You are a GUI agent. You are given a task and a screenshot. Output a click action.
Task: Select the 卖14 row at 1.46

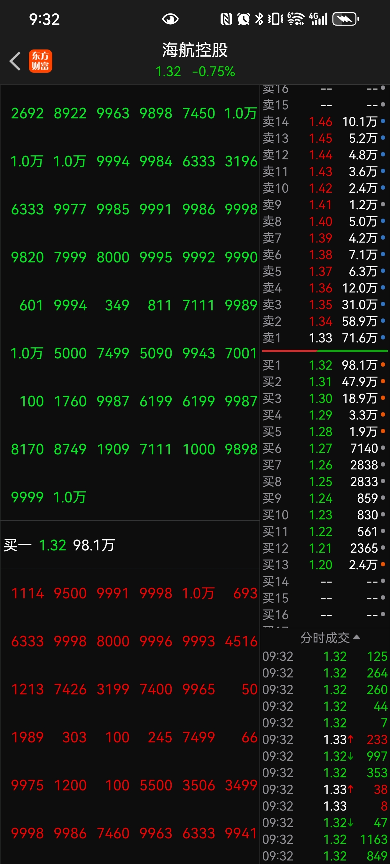click(x=325, y=121)
